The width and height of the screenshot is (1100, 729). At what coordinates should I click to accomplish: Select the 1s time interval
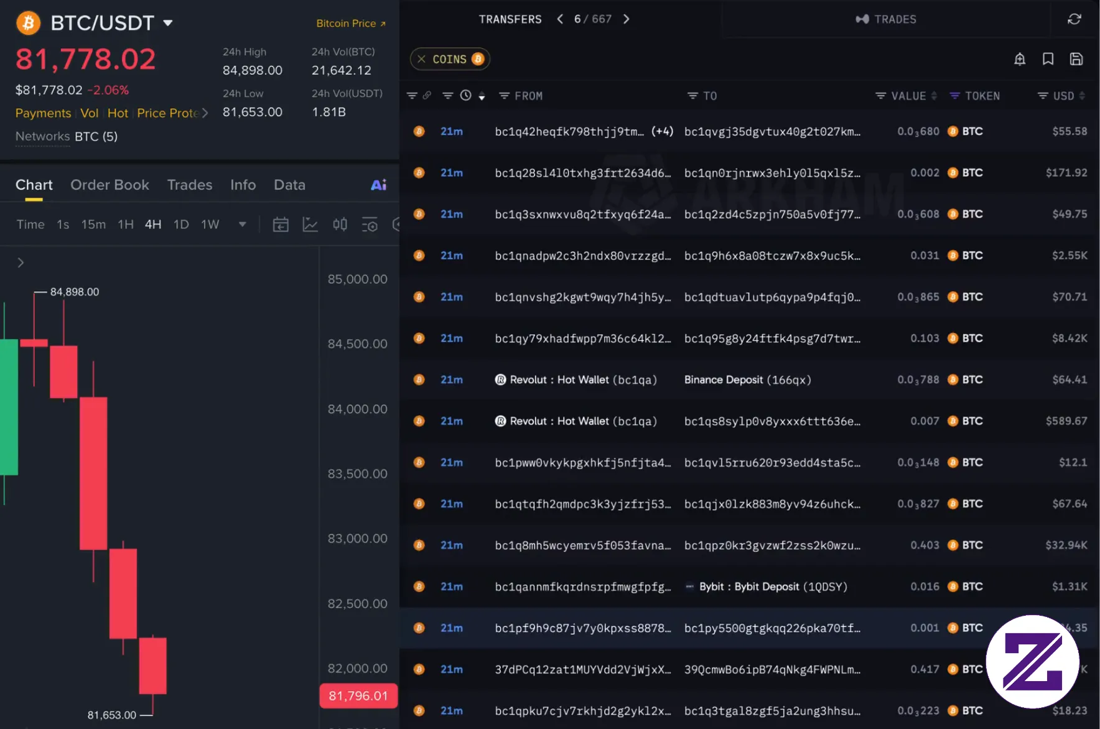pyautogui.click(x=63, y=225)
